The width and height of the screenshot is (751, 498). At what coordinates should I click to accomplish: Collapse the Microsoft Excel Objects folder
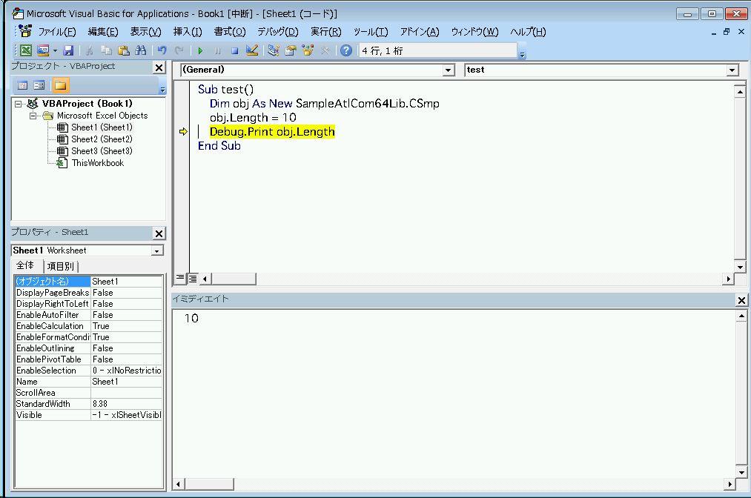pos(33,116)
